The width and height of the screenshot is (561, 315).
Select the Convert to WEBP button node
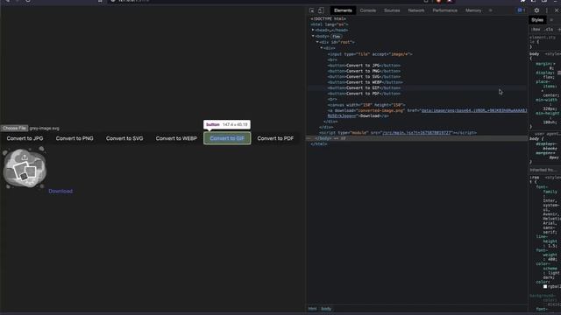[366, 82]
